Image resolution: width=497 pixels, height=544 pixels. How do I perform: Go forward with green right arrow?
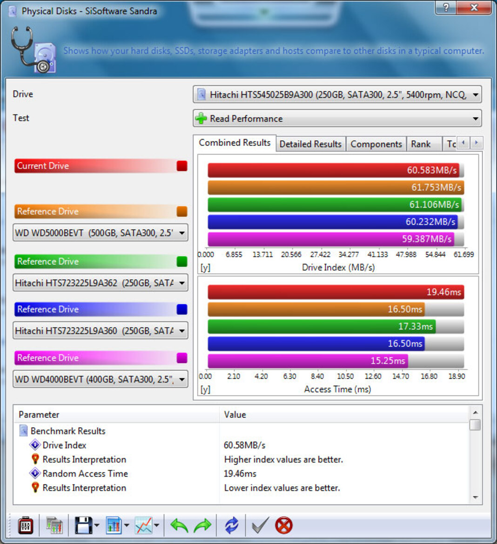202,525
